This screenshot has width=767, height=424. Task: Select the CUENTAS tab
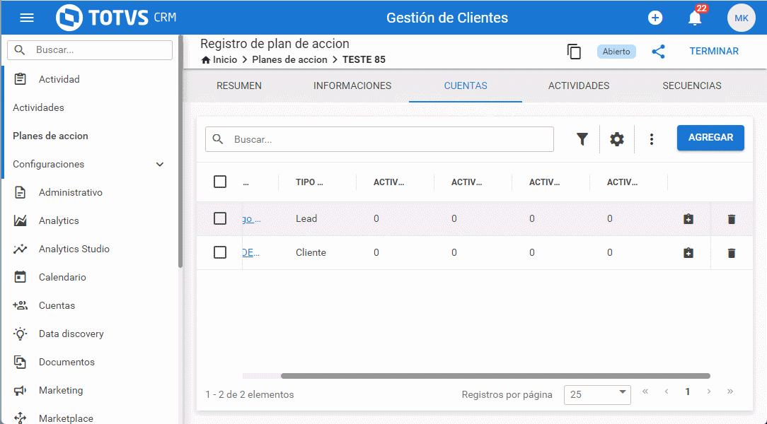(466, 86)
